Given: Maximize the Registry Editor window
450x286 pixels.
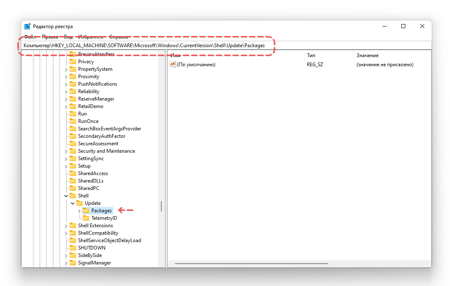Looking at the screenshot, I should coord(403,26).
